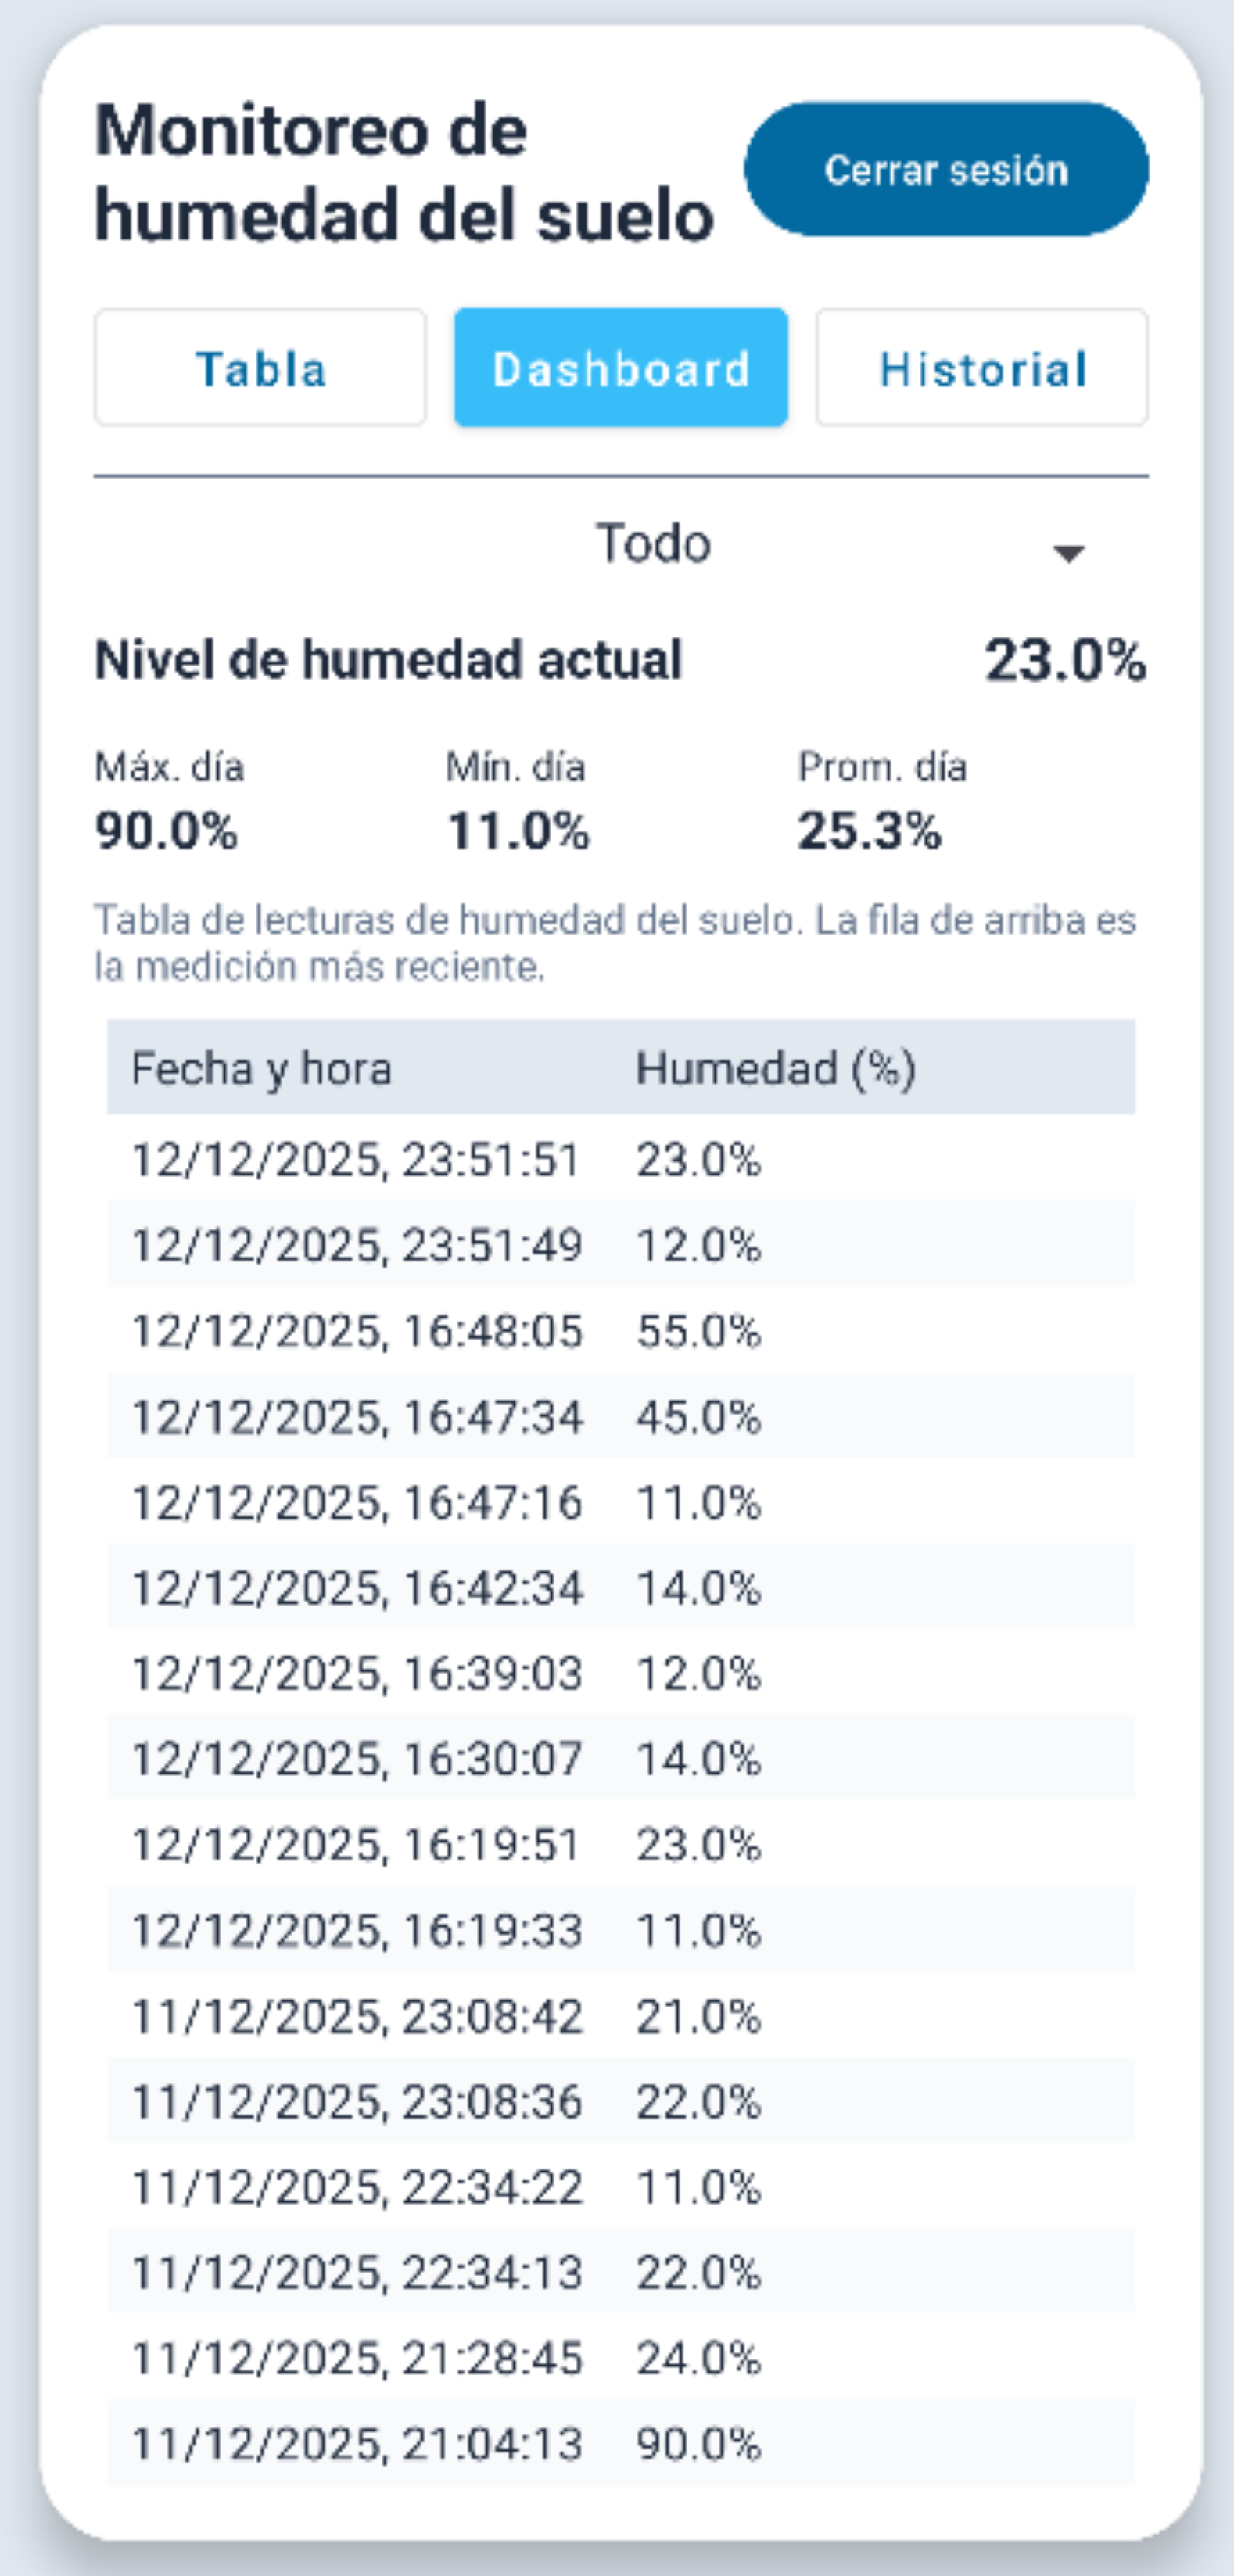Switch to the Tabla tab
The width and height of the screenshot is (1234, 2576).
coord(260,368)
